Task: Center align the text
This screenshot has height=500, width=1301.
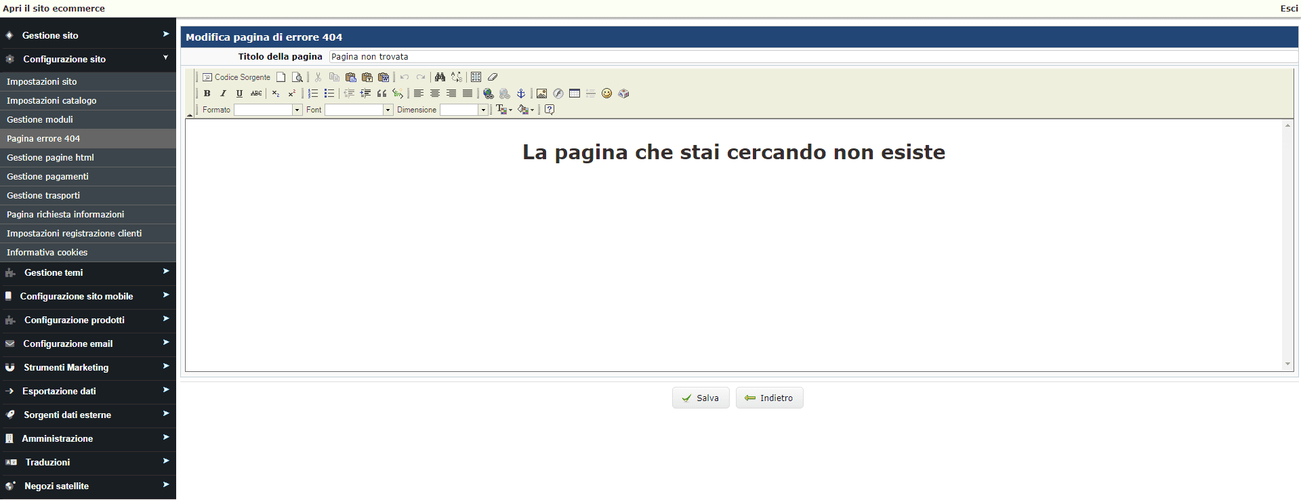Action: pyautogui.click(x=435, y=93)
